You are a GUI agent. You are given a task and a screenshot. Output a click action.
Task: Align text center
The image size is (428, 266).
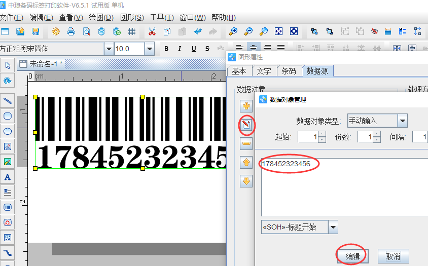point(254,48)
